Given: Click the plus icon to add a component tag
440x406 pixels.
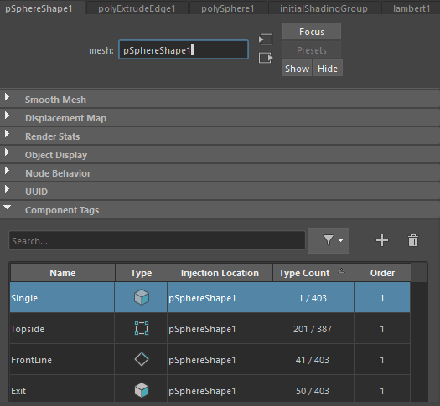Looking at the screenshot, I should pos(382,240).
